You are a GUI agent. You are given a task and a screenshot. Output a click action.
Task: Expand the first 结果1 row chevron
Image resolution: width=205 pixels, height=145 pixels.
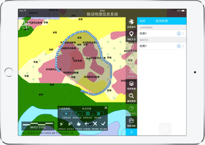183,34
